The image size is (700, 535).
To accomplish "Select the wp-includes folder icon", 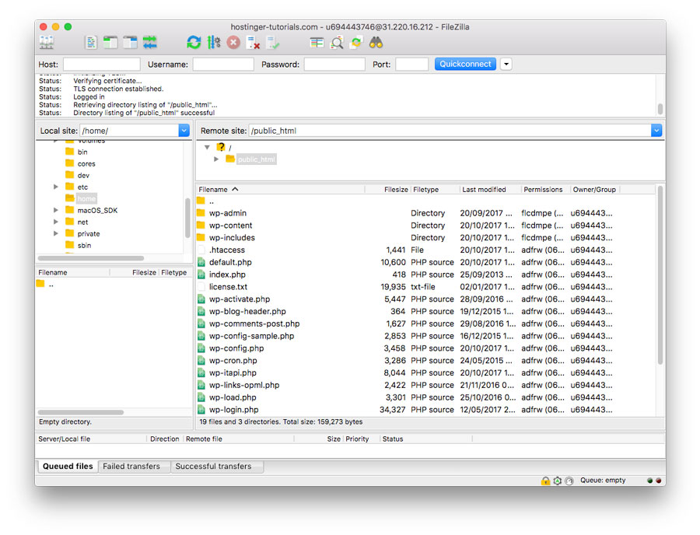I will [201, 237].
